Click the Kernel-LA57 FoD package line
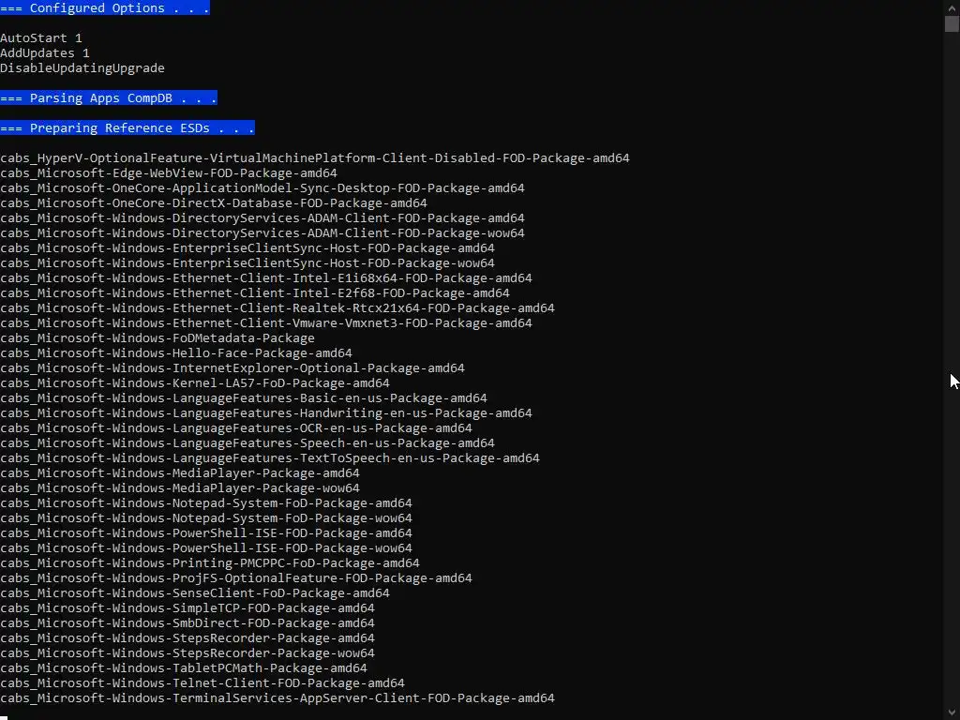 pos(195,383)
